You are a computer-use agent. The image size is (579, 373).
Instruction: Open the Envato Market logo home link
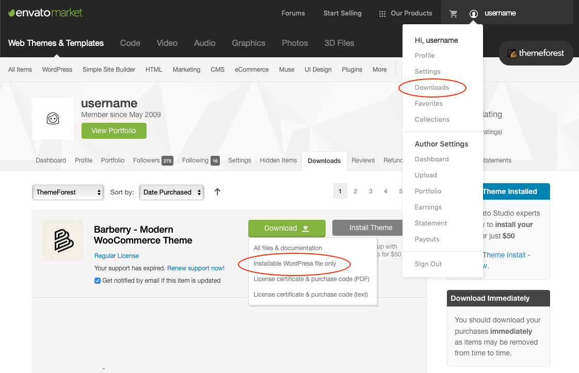coord(45,12)
